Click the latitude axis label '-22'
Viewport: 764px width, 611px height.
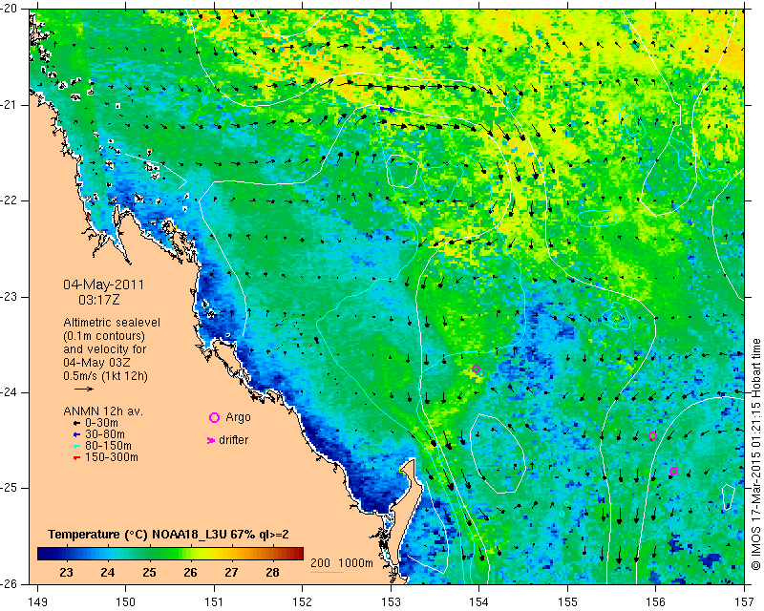click(10, 200)
